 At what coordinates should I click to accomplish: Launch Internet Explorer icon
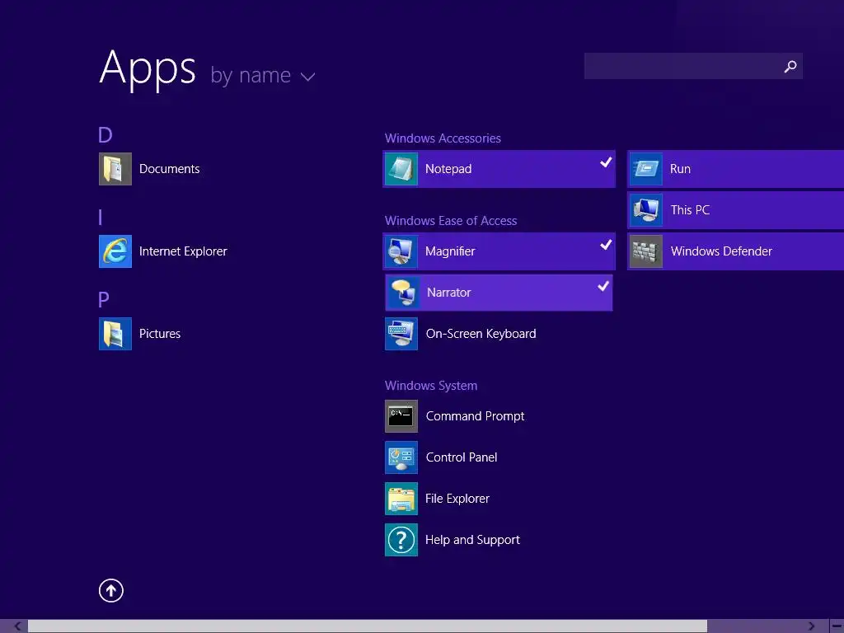point(115,251)
